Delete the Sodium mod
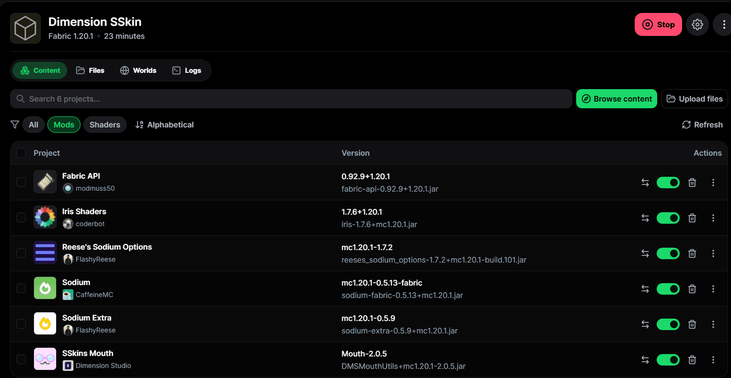This screenshot has height=378, width=731. pyautogui.click(x=692, y=289)
